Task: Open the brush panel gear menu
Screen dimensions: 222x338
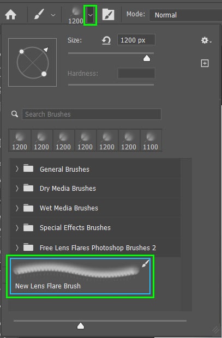Action: [x=206, y=40]
